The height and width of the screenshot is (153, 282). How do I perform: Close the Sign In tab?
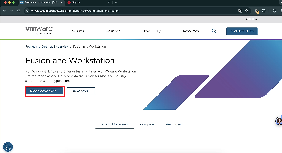tap(109, 2)
